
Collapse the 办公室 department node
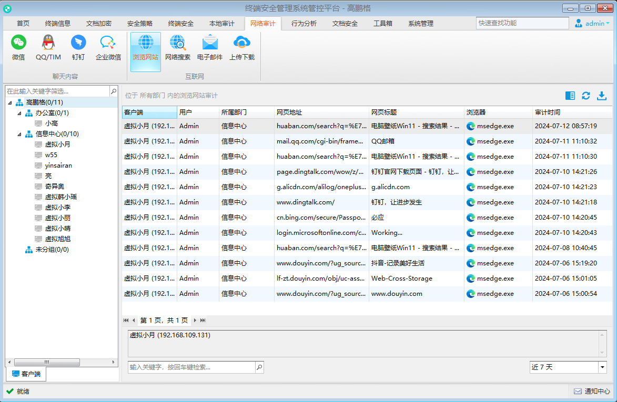tap(19, 113)
